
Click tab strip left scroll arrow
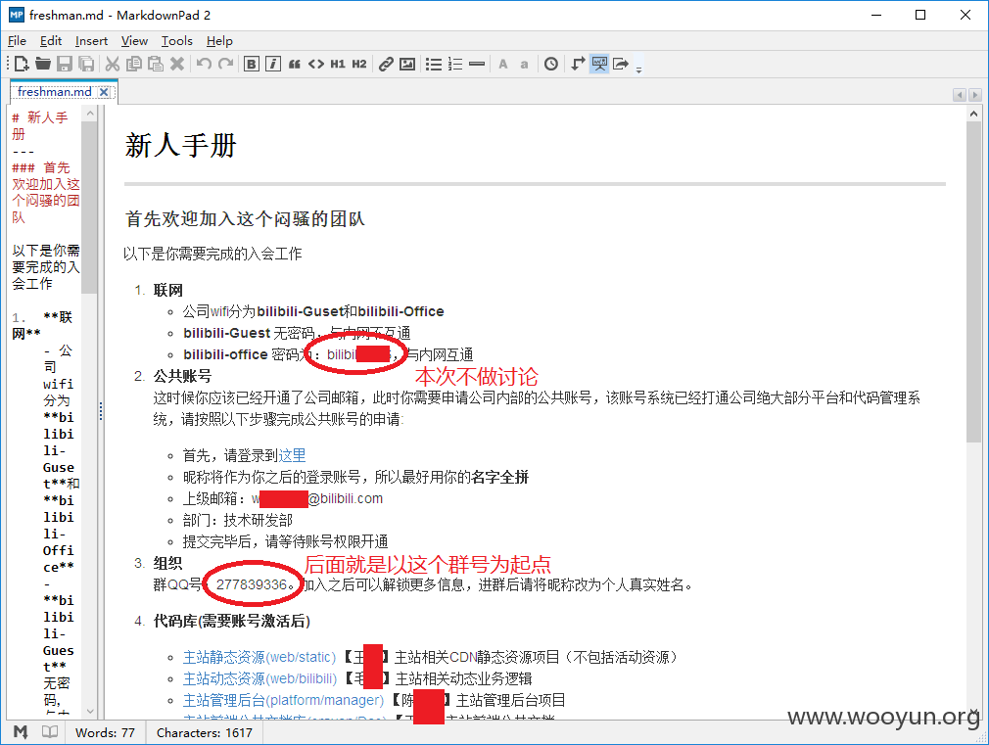point(960,95)
